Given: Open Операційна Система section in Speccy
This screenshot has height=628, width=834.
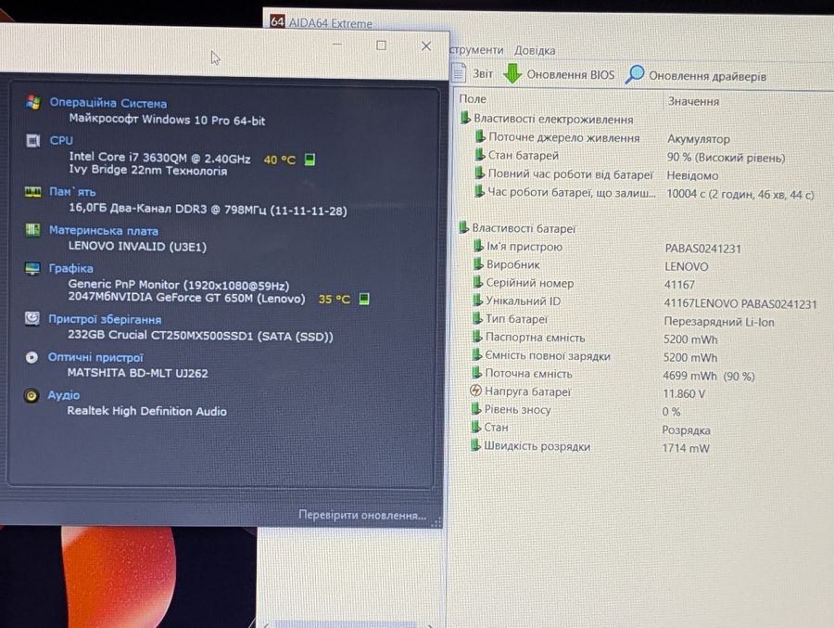Looking at the screenshot, I should (108, 103).
